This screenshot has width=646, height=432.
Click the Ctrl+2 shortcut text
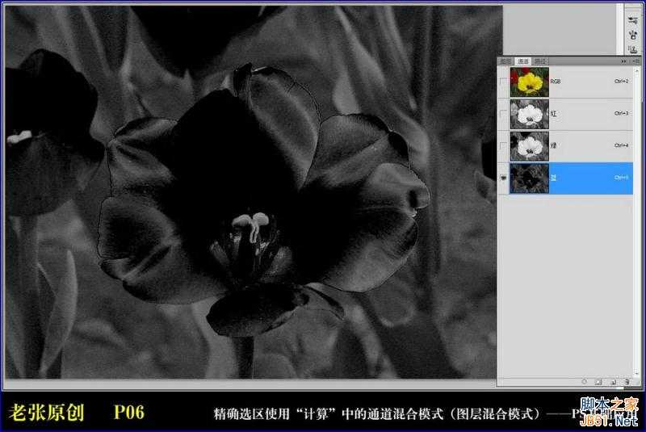click(x=621, y=81)
